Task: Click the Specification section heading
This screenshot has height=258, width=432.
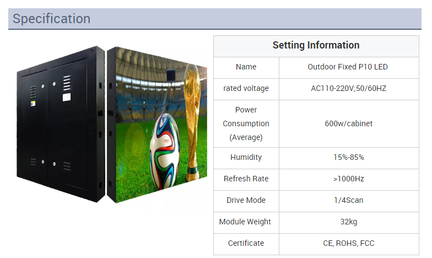Action: click(52, 19)
